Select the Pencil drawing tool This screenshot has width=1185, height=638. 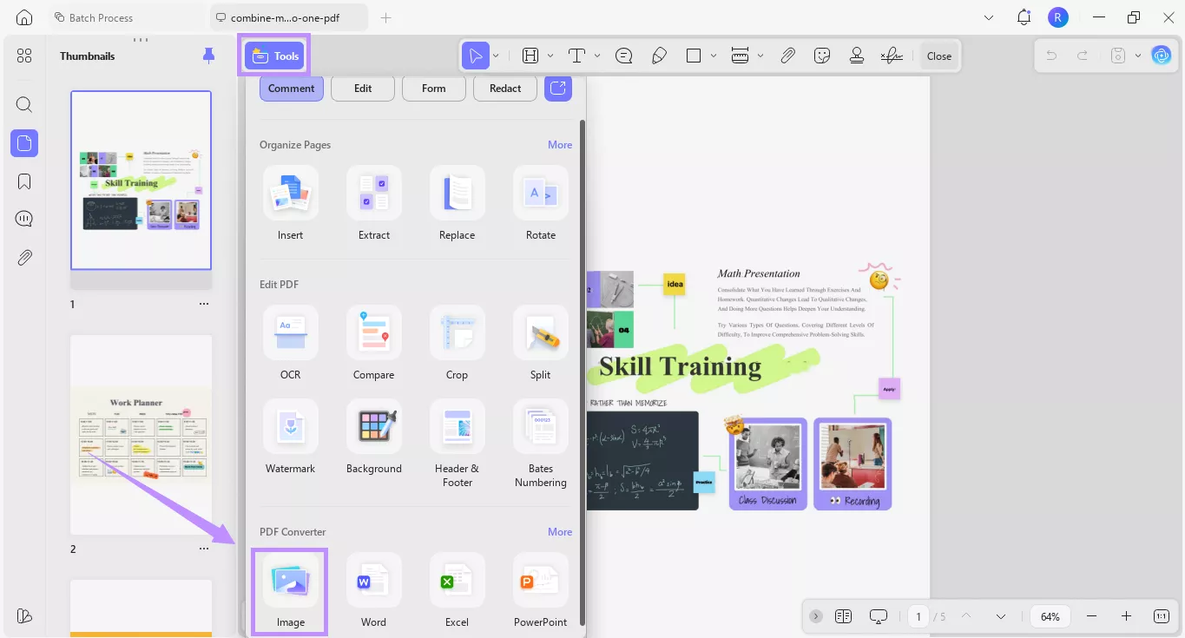pyautogui.click(x=659, y=55)
